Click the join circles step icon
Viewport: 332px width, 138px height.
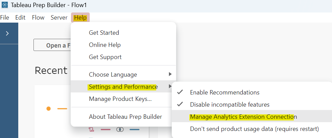tap(120, 129)
